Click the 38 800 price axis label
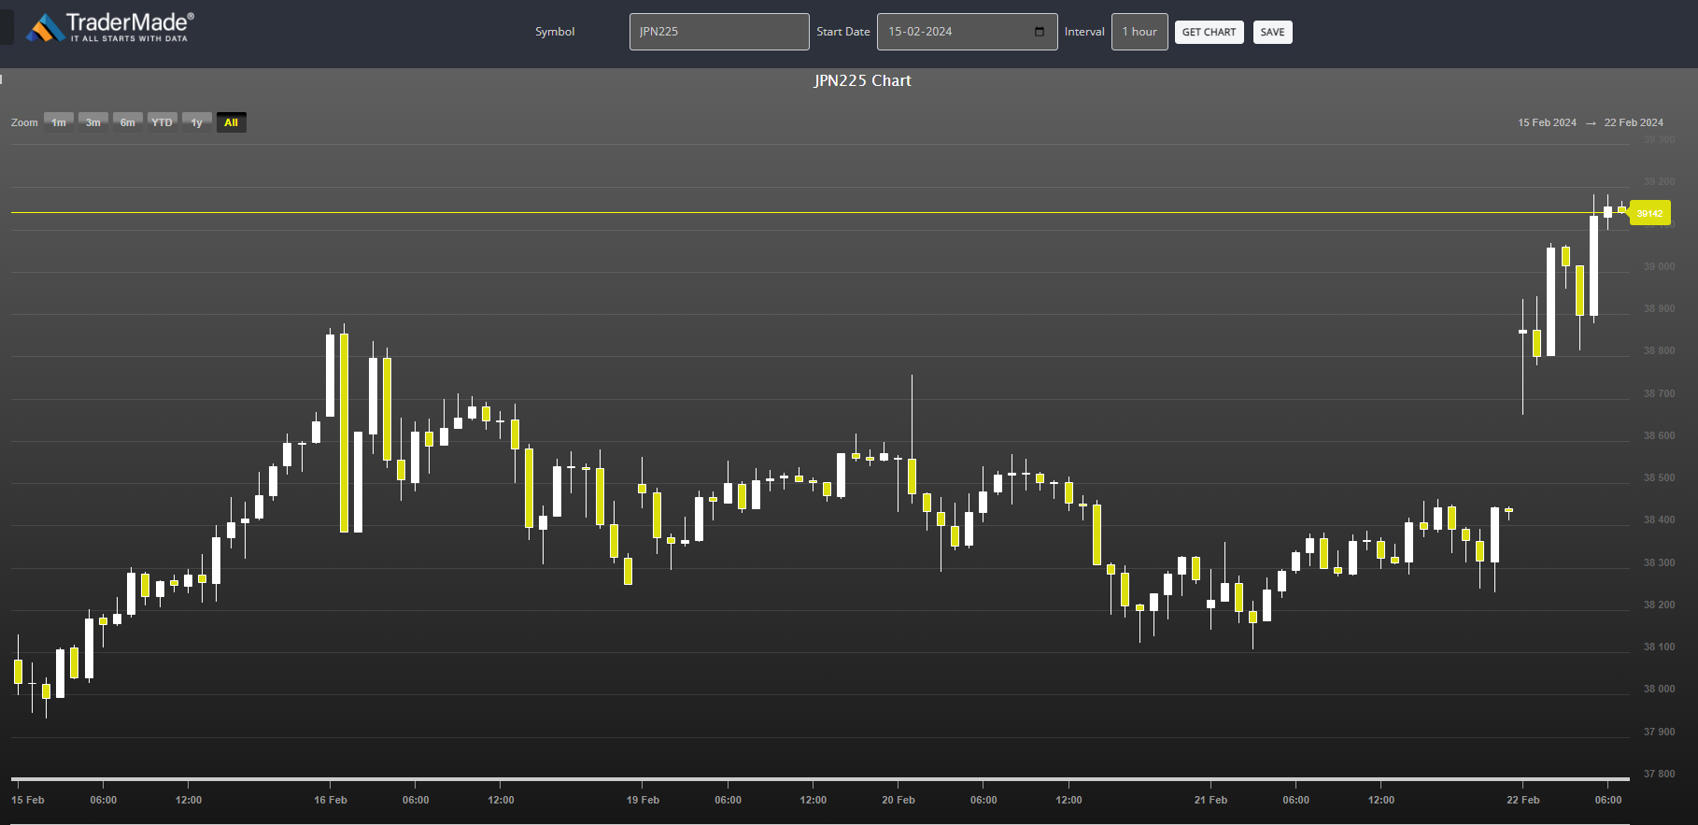Viewport: 1698px width, 825px height. (x=1659, y=350)
